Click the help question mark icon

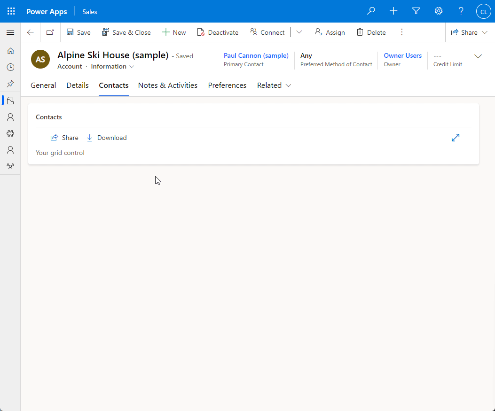point(461,11)
